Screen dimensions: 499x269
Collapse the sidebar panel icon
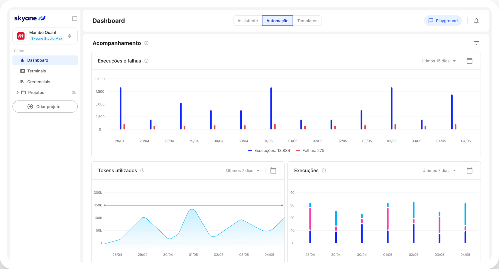pyautogui.click(x=75, y=19)
